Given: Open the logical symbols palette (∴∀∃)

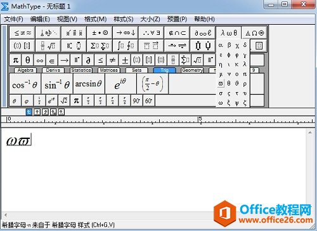Looking at the screenshot, I should [x=152, y=33].
